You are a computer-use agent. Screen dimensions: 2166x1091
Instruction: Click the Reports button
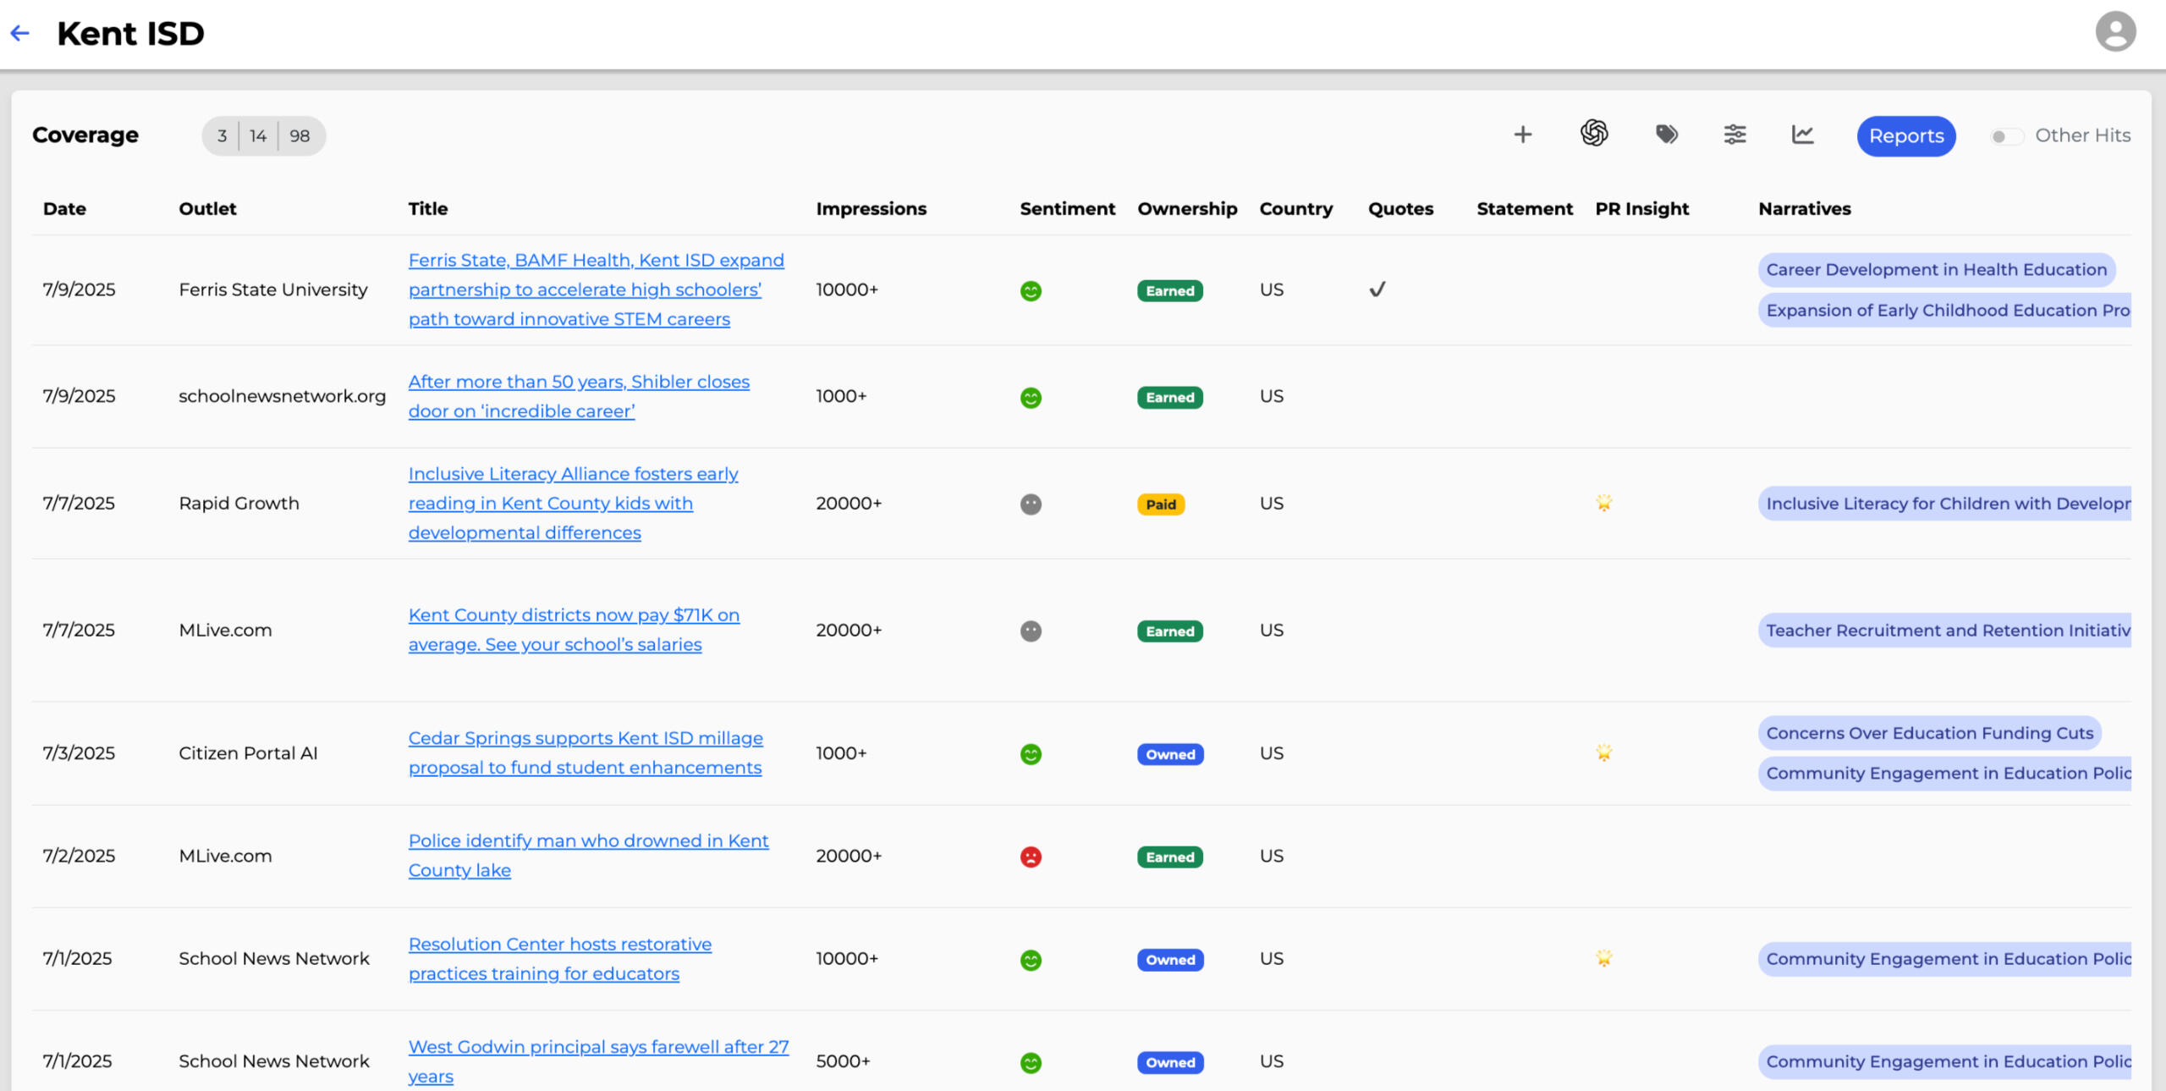click(x=1905, y=135)
